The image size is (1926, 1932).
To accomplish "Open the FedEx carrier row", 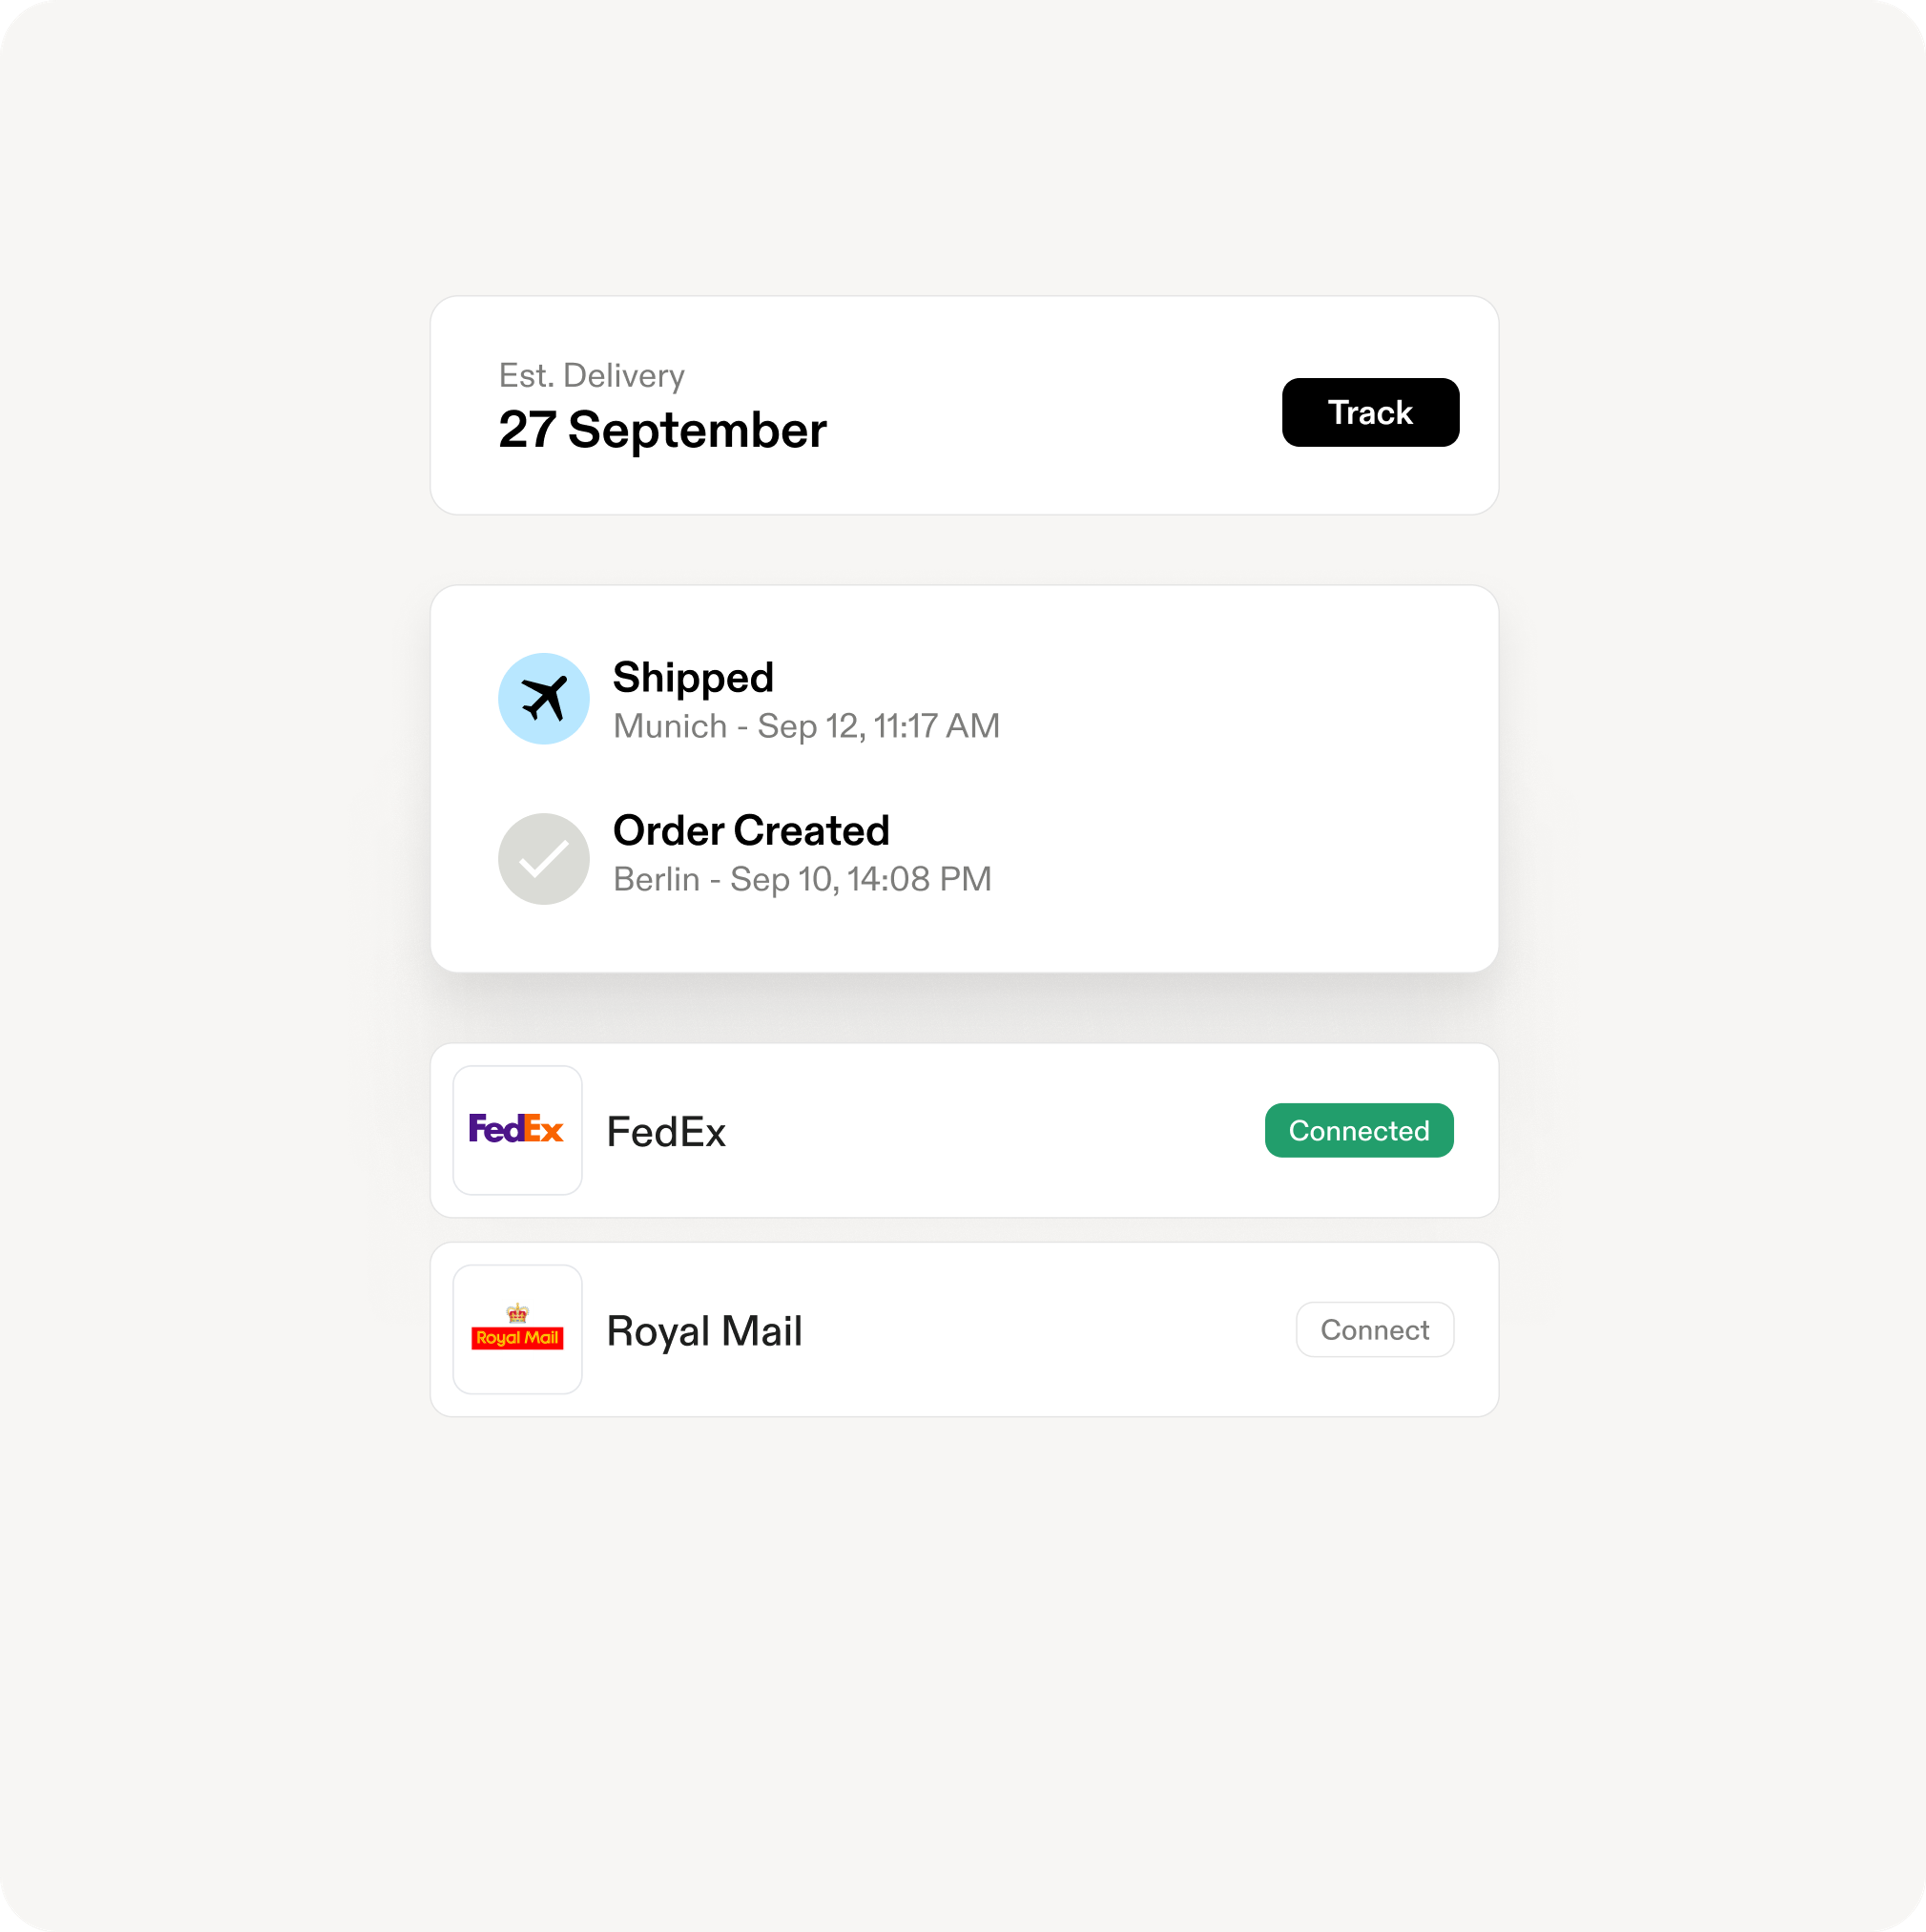I will point(964,1130).
